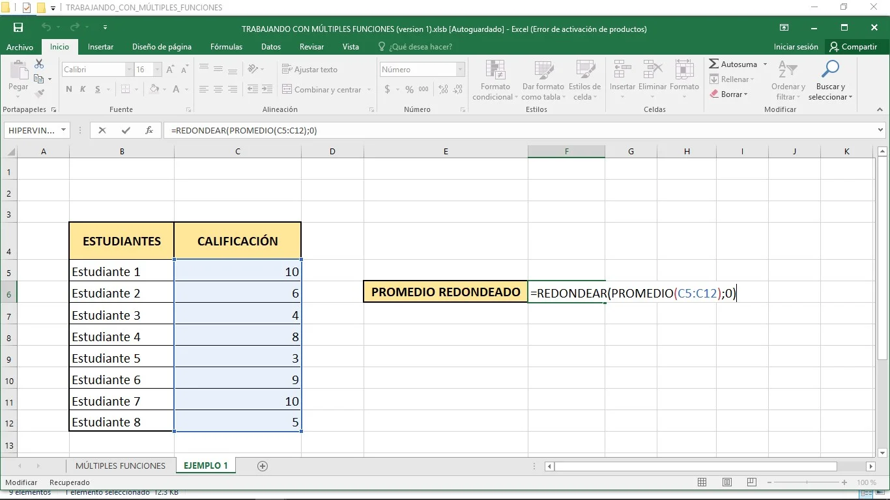Click the Compartir button

tap(854, 47)
